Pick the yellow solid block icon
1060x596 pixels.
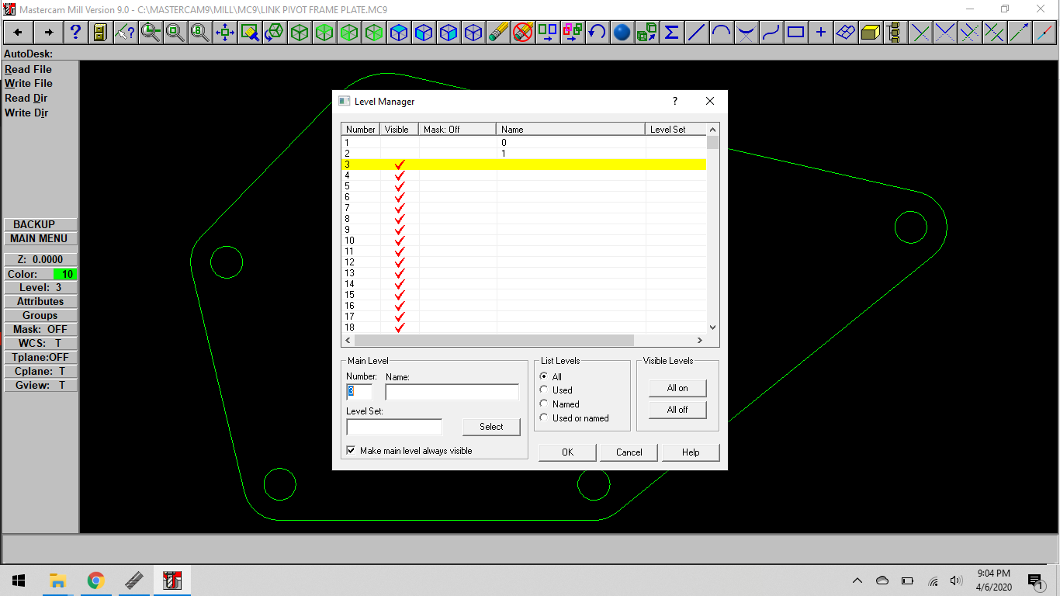(x=870, y=33)
